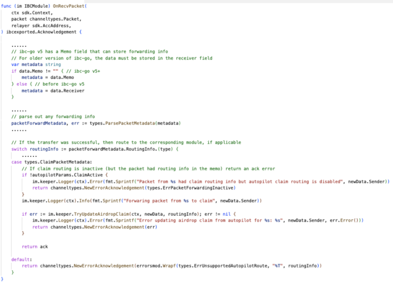This screenshot has height=282, width=393.
Task: Click the metadata = data.Memo assignment
Action: 47,77
